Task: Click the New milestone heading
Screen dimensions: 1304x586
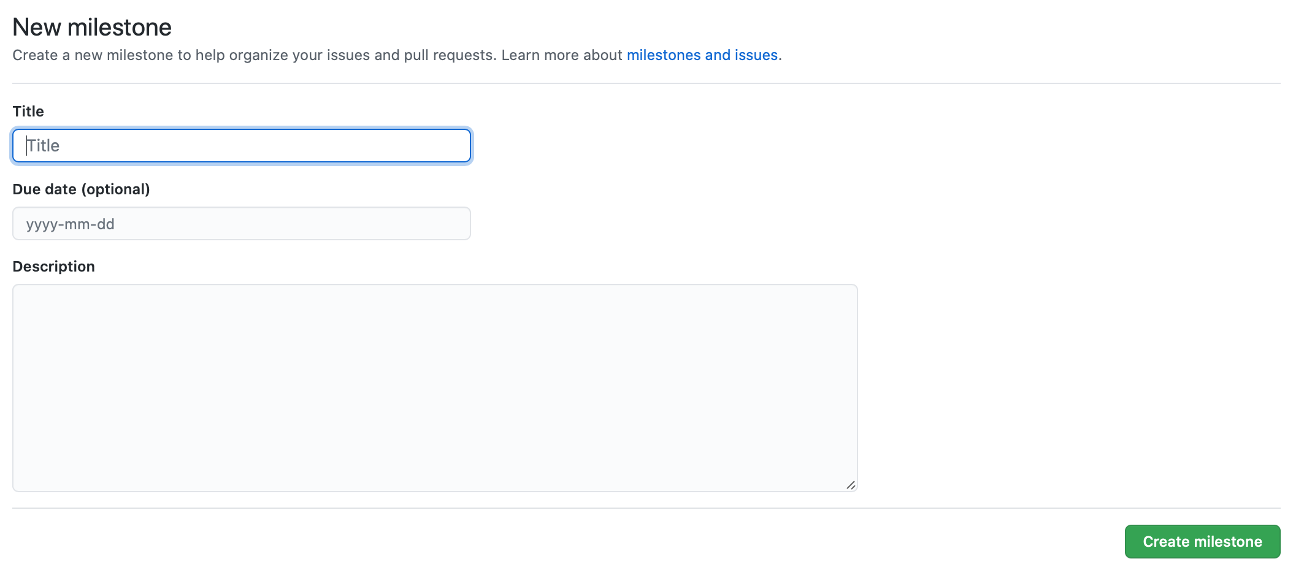Action: [x=92, y=28]
